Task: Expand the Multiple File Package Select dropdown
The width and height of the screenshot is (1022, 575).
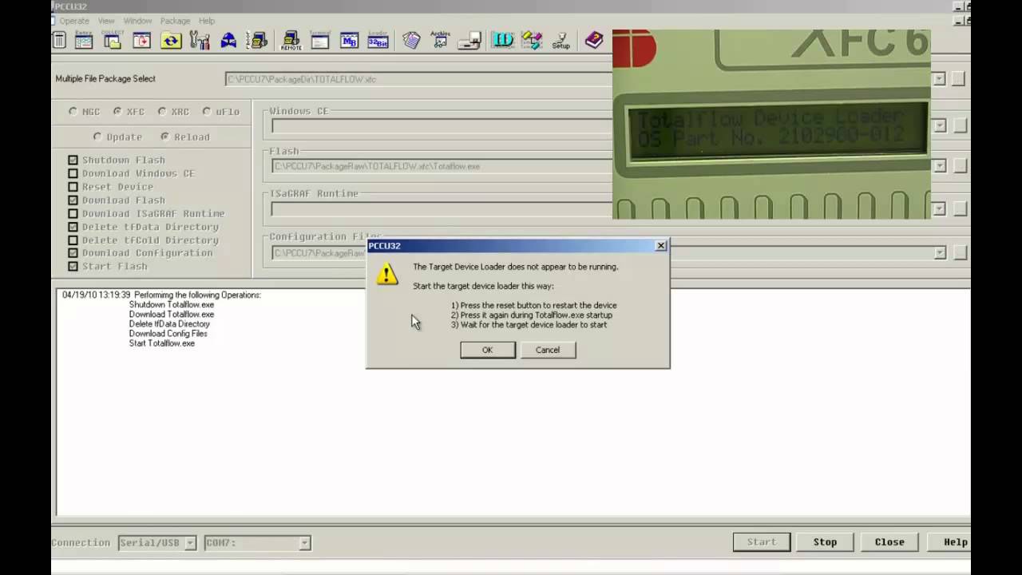Action: click(x=940, y=79)
